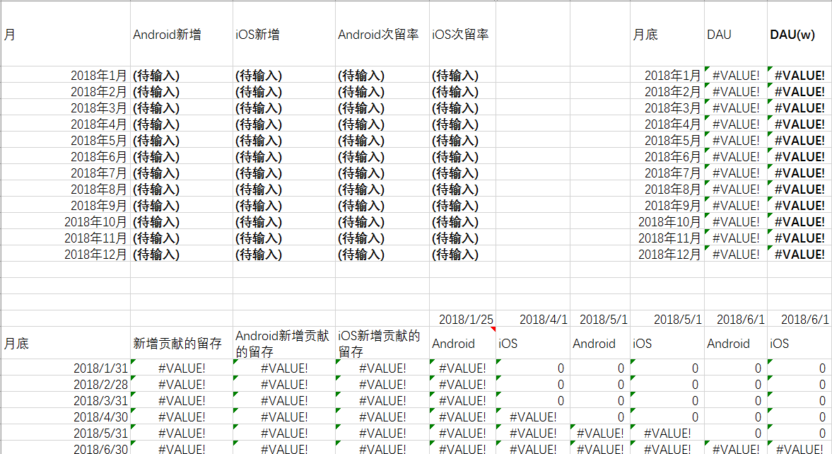Select the 2018/1/31 row date cell
This screenshot has width=832, height=454.
tap(65, 368)
